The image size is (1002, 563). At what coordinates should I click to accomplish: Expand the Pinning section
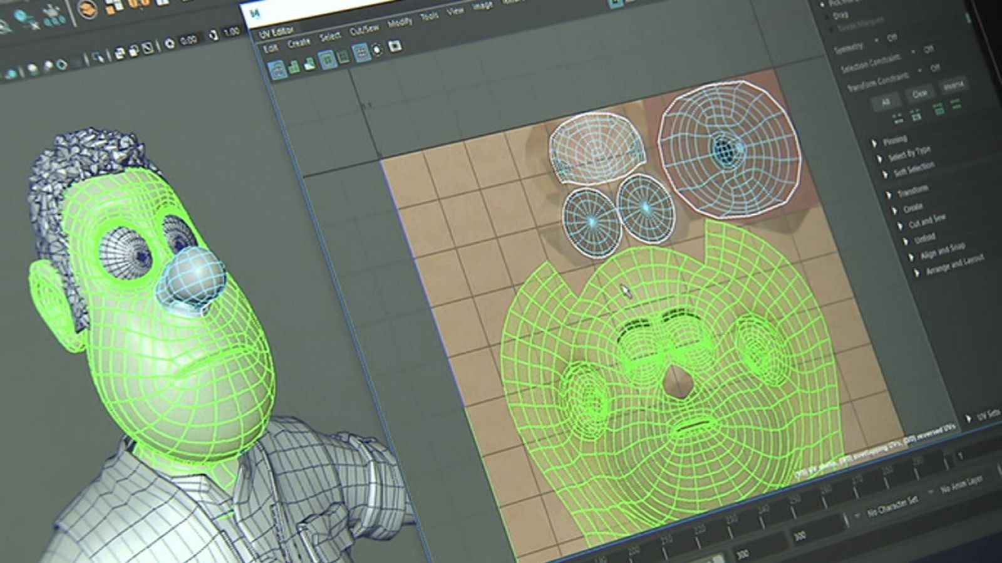[890, 140]
